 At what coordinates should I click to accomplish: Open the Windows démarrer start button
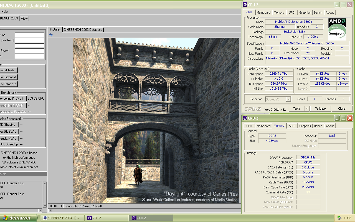click(x=18, y=218)
